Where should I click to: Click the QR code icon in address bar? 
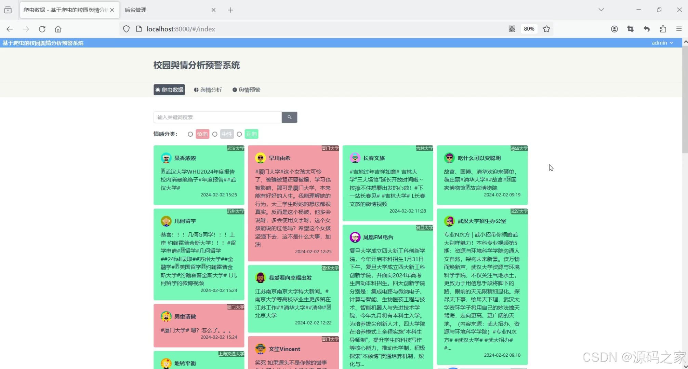[x=512, y=29]
